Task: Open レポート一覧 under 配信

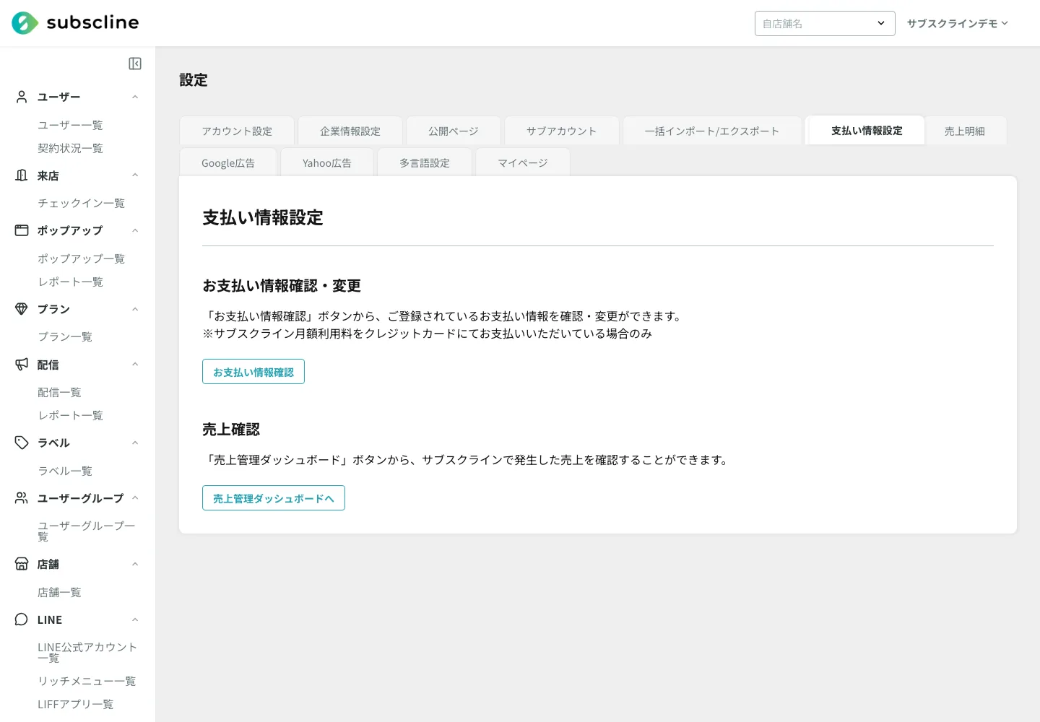Action: pyautogui.click(x=70, y=415)
